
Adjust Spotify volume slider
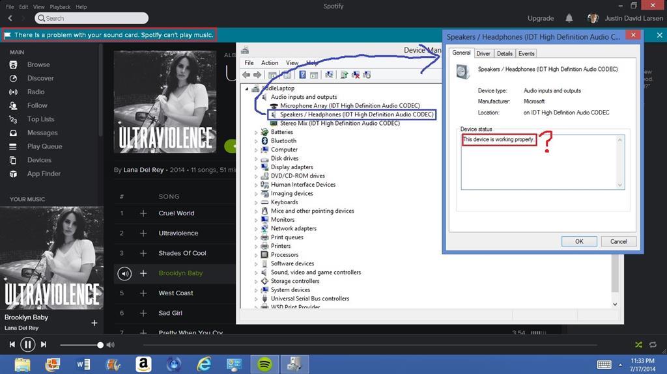(81, 345)
